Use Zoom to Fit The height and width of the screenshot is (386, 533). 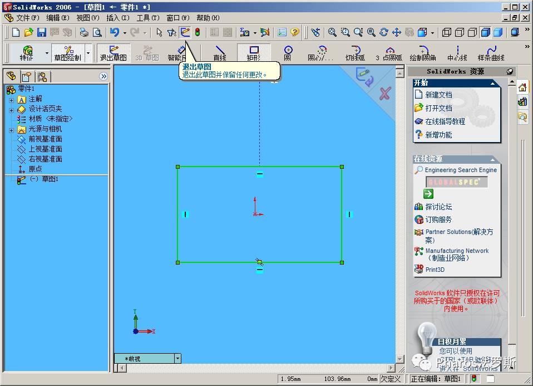[332, 32]
